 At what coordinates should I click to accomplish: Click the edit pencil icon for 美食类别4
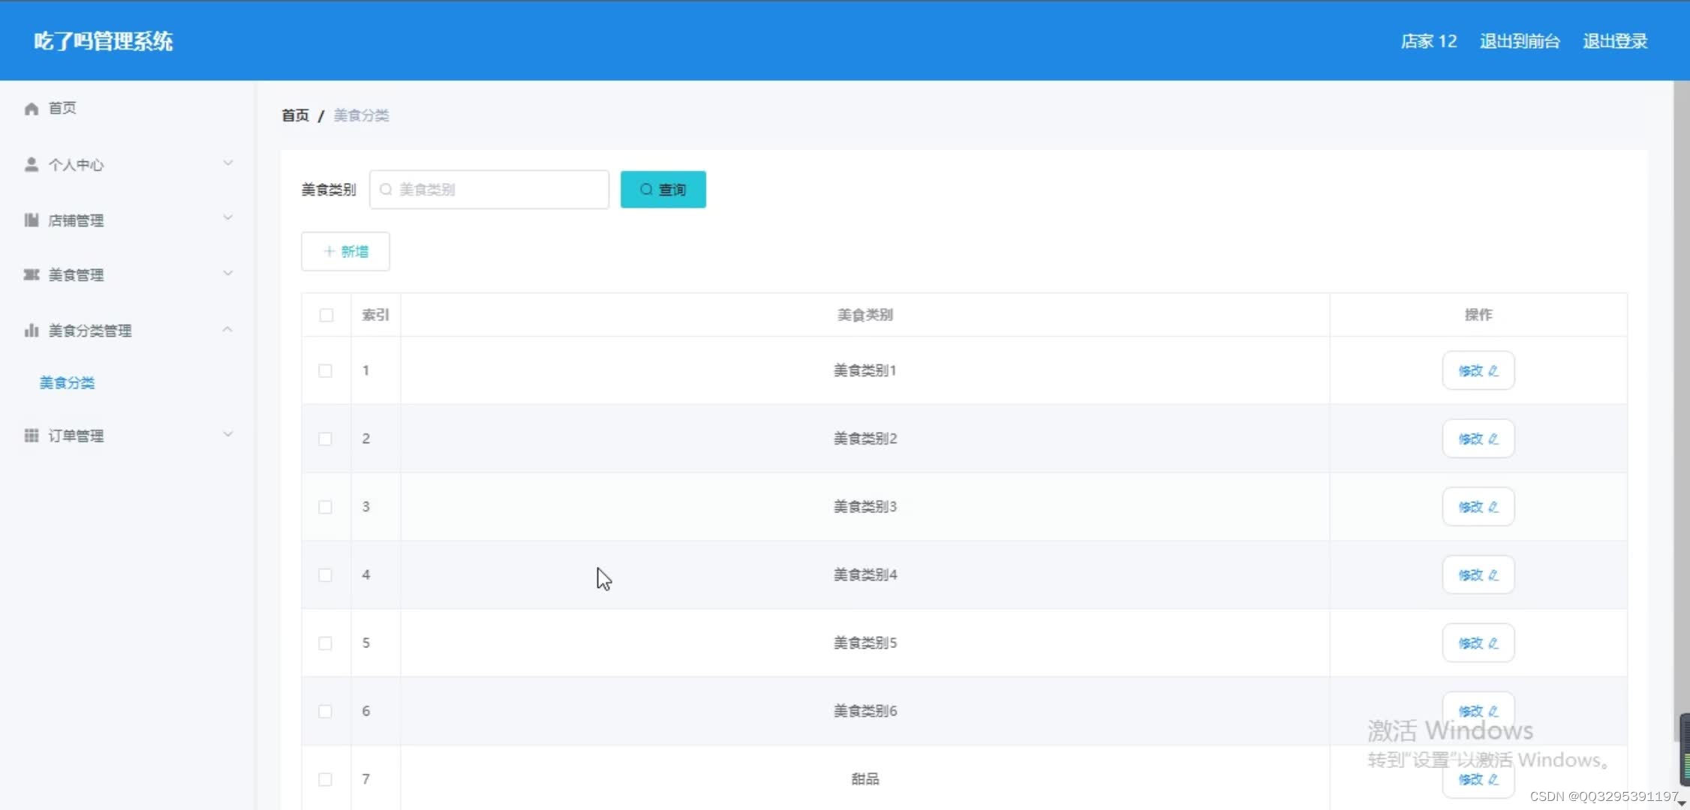point(1493,575)
